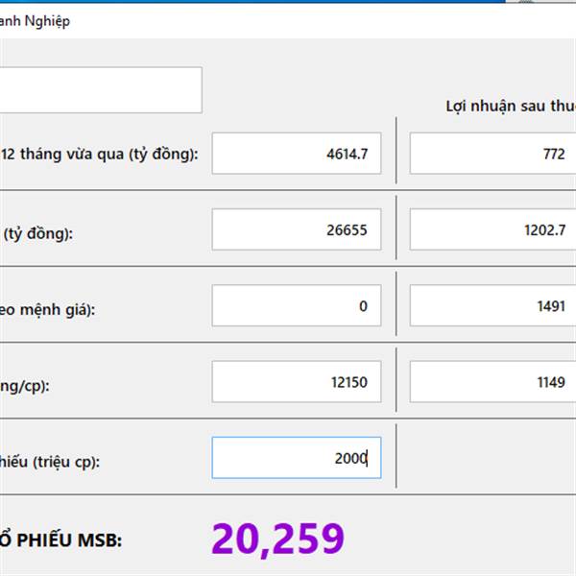Click the input field showing 4614.7

coord(297,154)
